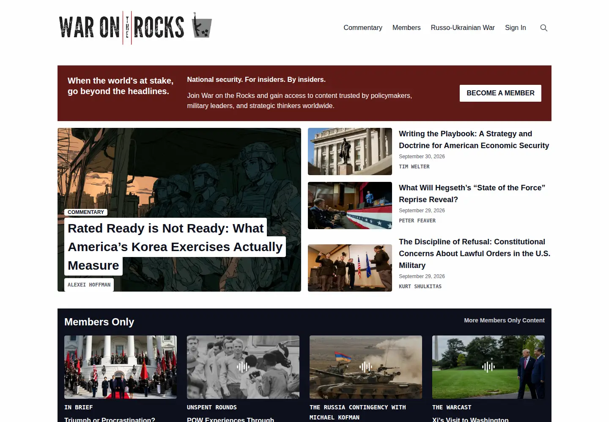The image size is (609, 422).
Task: Open the Members menu item
Action: [x=406, y=27]
